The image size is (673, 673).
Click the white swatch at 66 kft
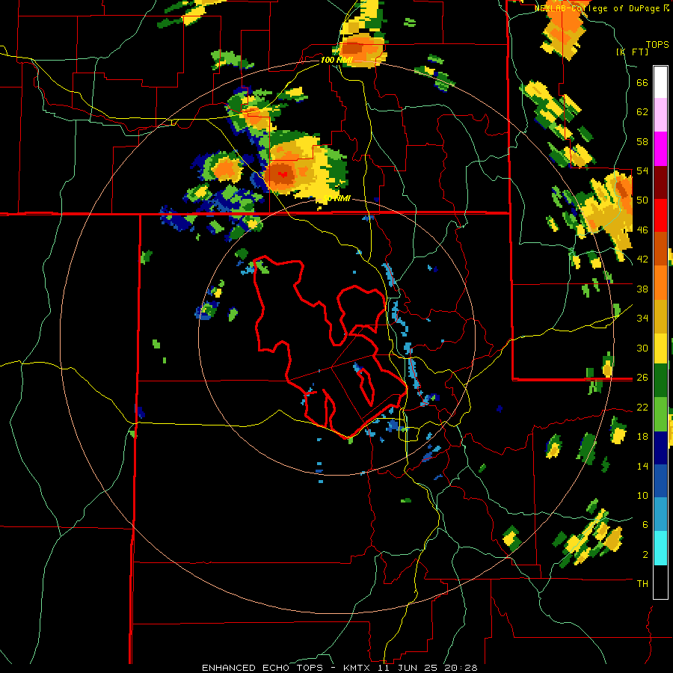tap(660, 82)
